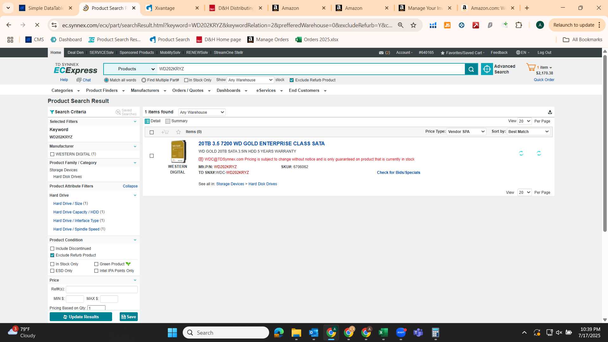Check ESD Only filter

52,271
